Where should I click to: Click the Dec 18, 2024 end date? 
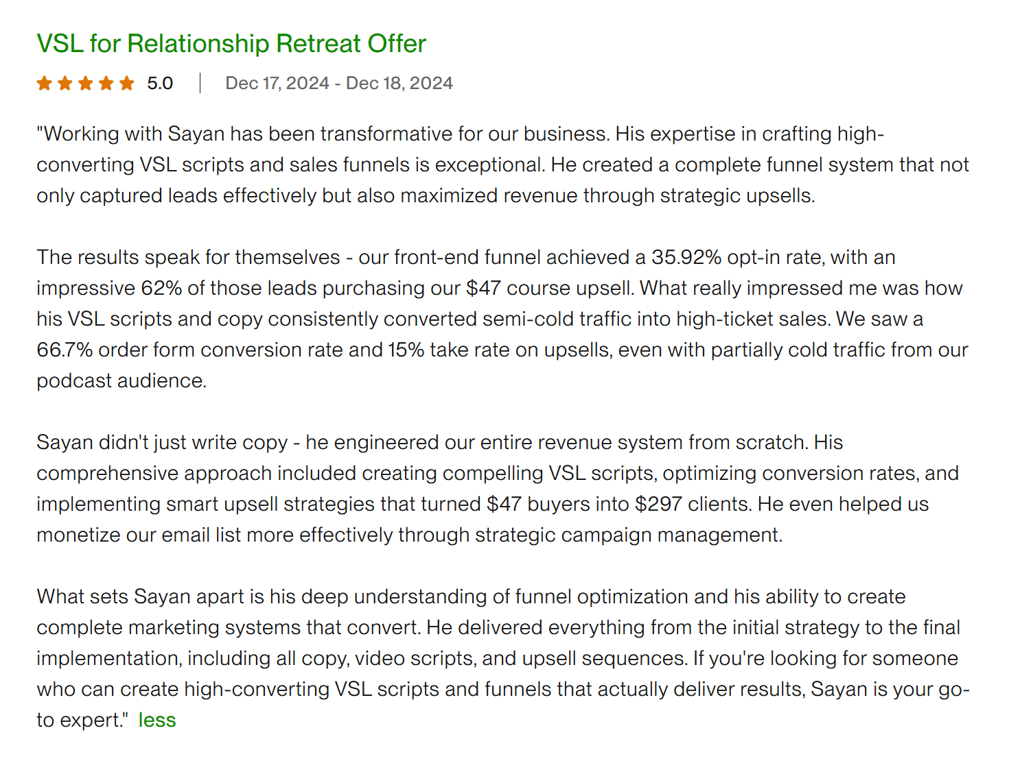click(x=399, y=83)
